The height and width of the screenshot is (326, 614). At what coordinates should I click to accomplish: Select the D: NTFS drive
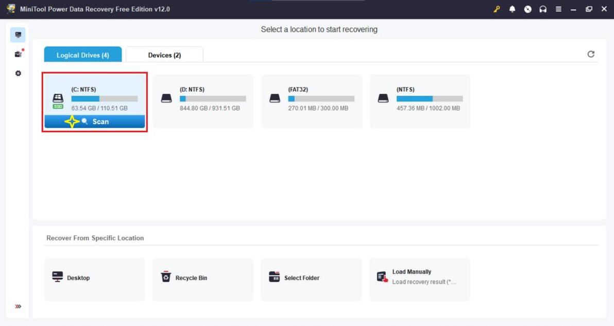(203, 101)
